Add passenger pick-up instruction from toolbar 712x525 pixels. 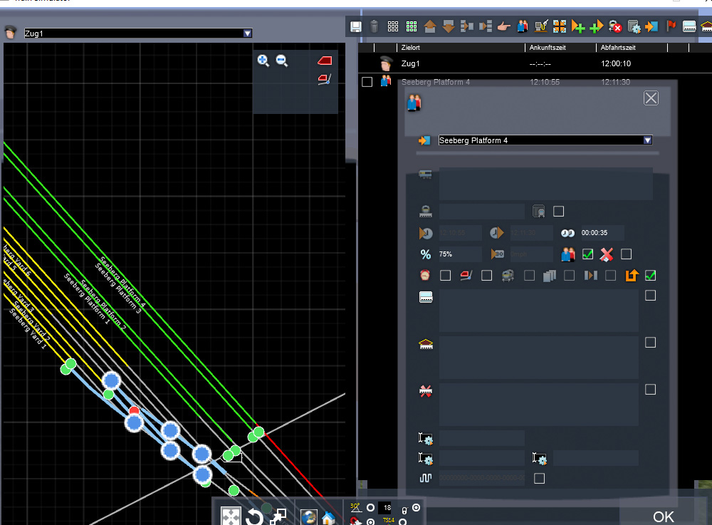523,26
